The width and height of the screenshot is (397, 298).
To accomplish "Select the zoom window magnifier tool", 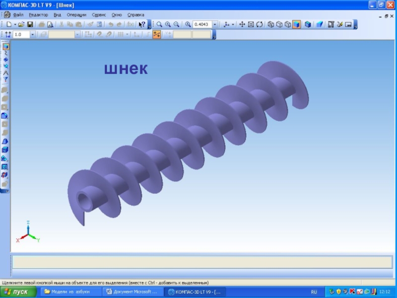I will click(x=159, y=24).
